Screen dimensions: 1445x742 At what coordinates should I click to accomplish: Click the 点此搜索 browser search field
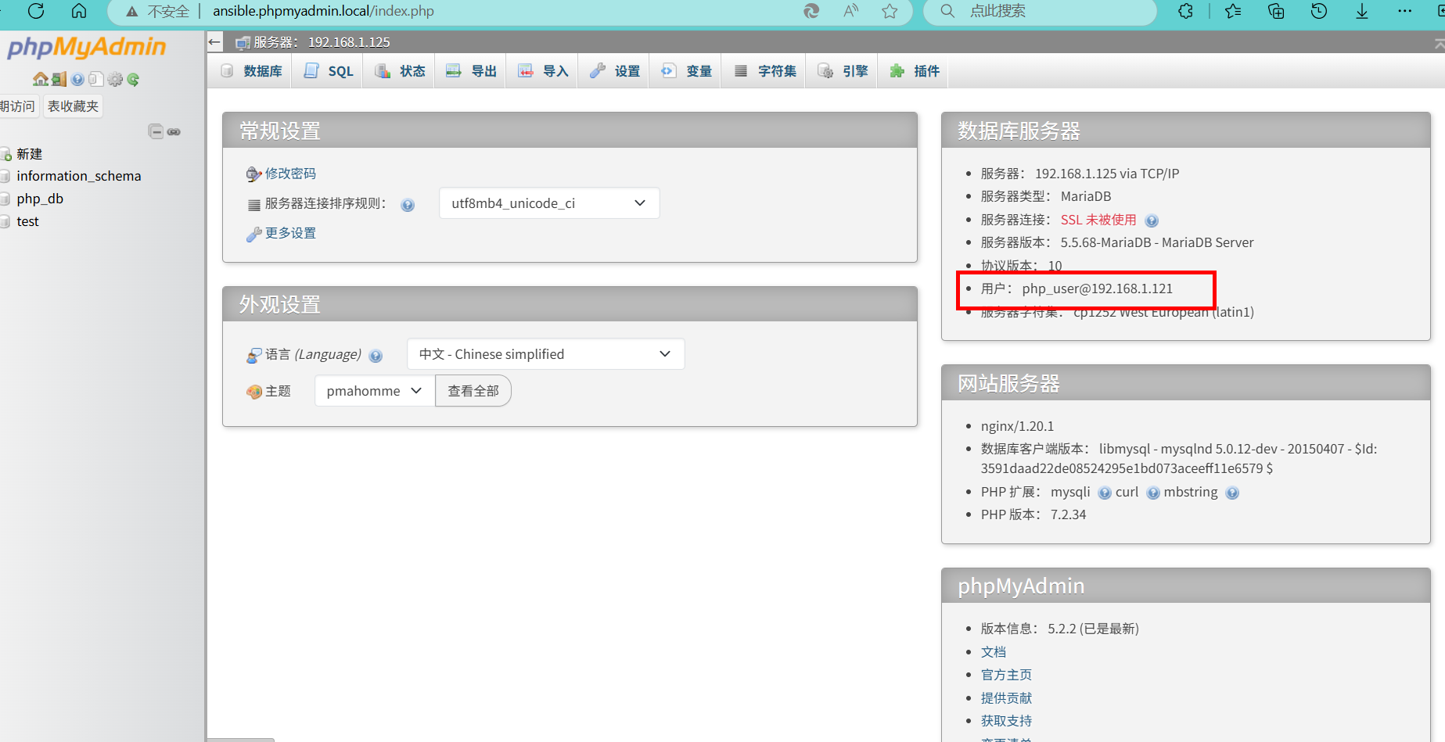coord(1041,11)
